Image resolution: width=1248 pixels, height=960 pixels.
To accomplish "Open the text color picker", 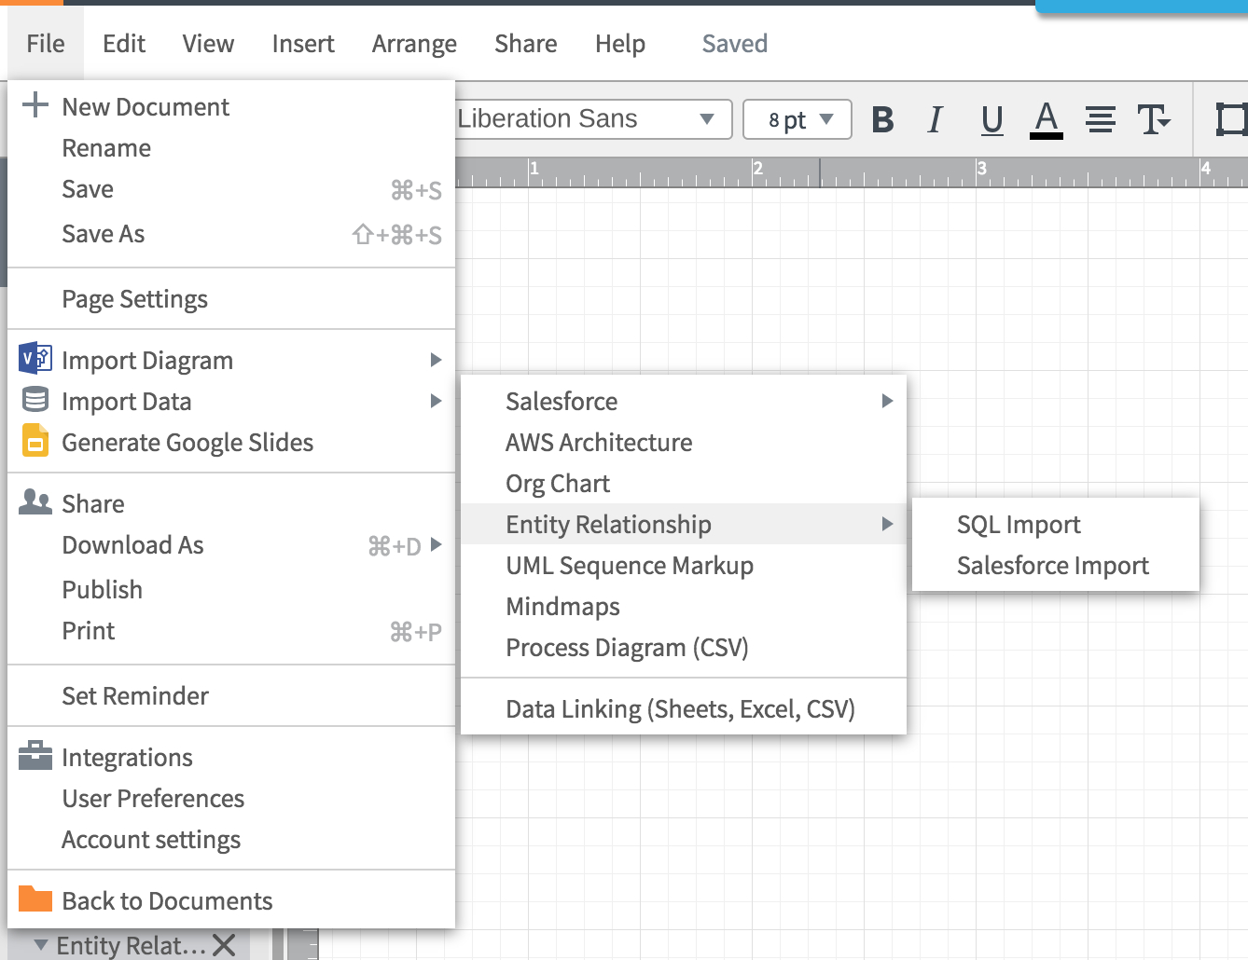I will (x=1047, y=120).
